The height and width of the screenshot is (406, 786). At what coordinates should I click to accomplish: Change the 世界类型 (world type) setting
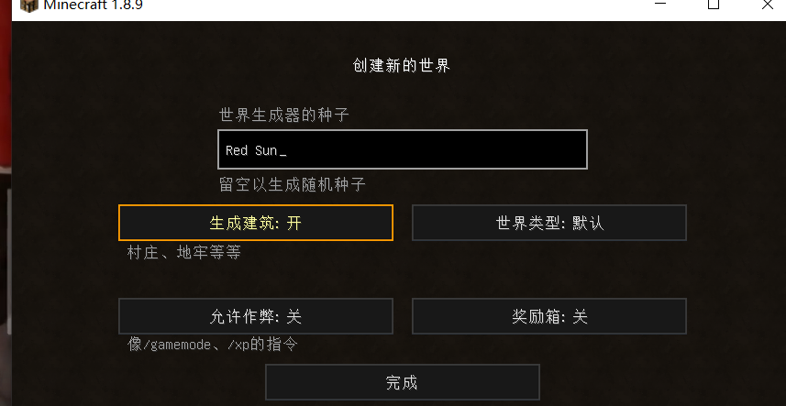tap(548, 223)
